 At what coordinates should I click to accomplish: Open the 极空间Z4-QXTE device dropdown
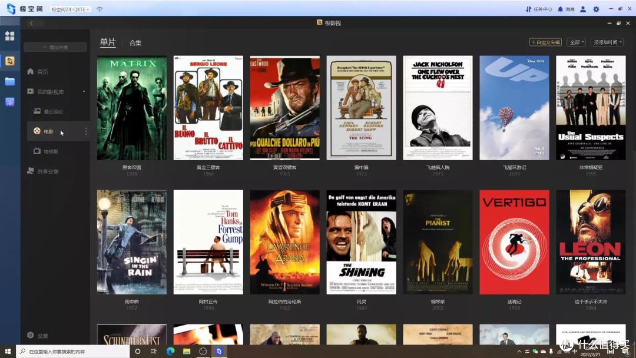click(70, 9)
